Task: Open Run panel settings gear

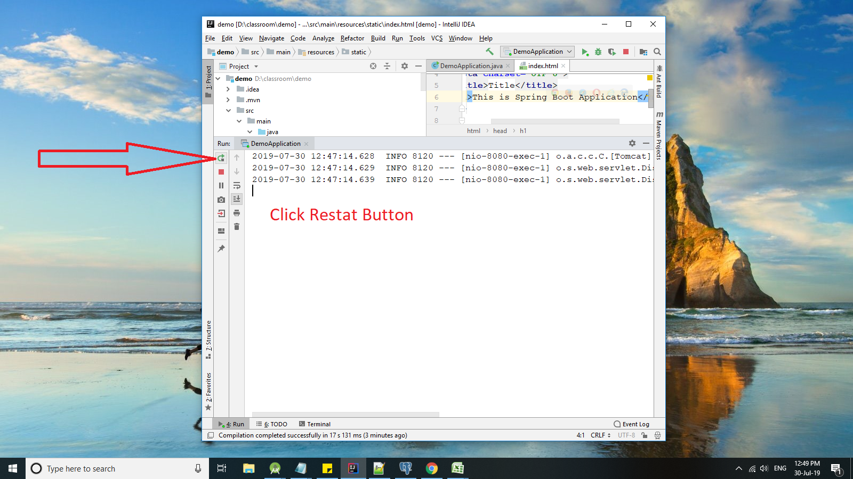Action: pyautogui.click(x=632, y=143)
